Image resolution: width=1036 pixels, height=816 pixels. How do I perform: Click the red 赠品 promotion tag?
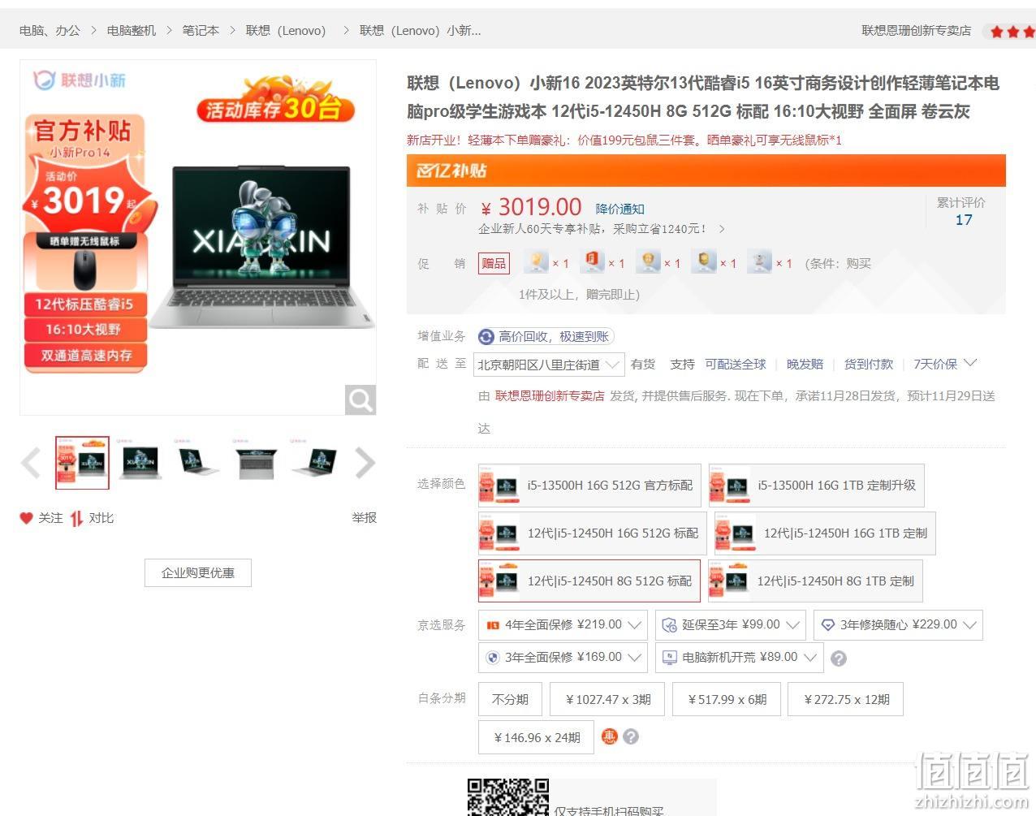[x=494, y=263]
